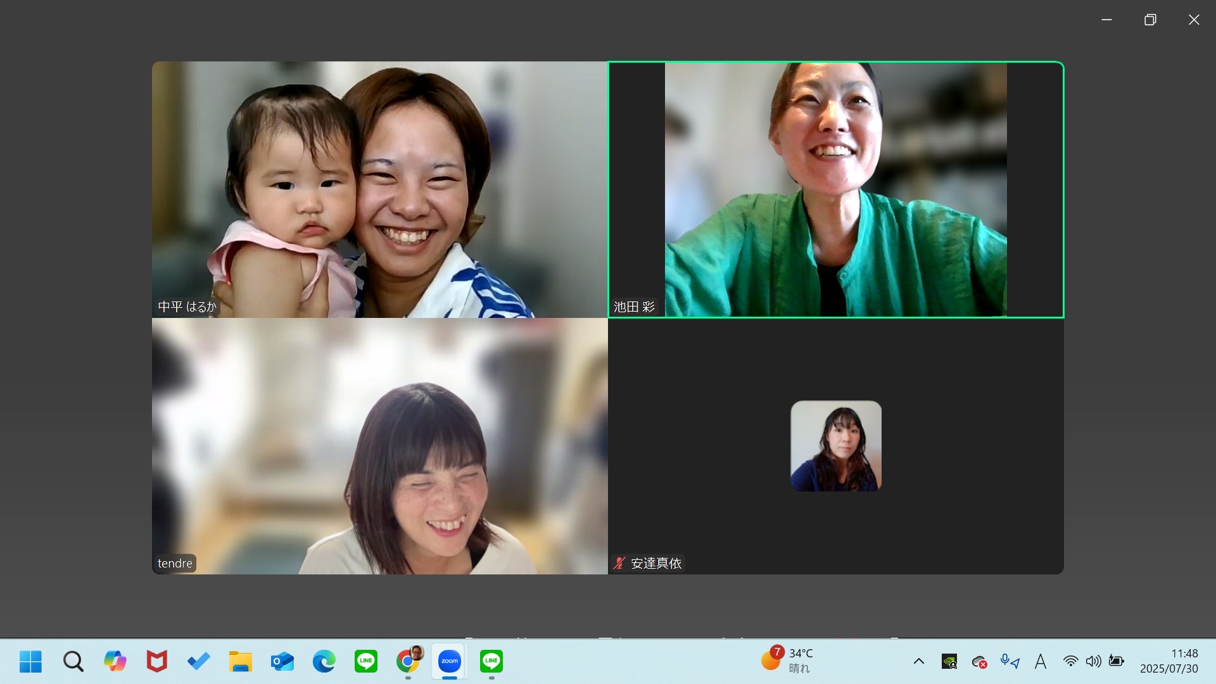
Task: Select the 中平 はるか video tile
Action: pos(379,189)
